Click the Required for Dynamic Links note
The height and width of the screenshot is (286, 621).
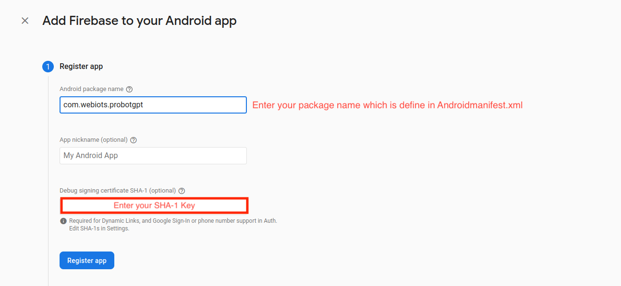[173, 221]
